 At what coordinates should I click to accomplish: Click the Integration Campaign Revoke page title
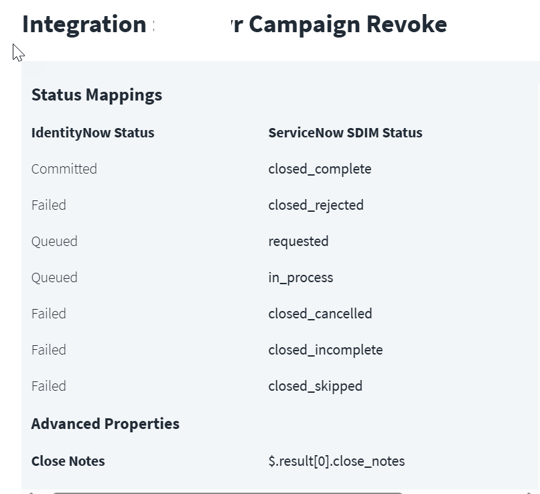(x=234, y=25)
